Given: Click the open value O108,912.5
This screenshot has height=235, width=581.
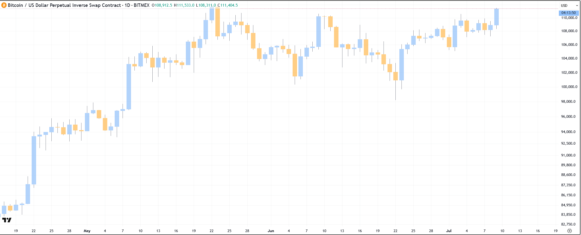Looking at the screenshot, I should coord(162,5).
